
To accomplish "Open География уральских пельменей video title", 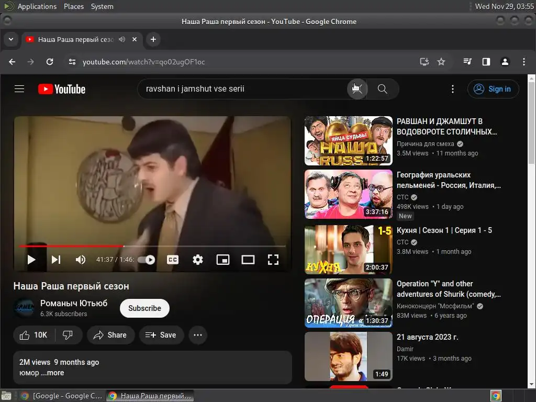I will click(449, 180).
